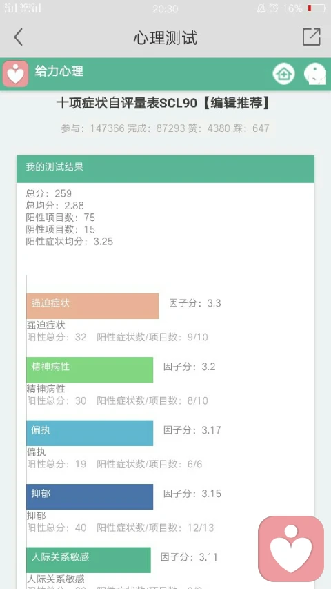331x589 pixels.
Task: Open the 给力心理 account name
Action: 59,71
